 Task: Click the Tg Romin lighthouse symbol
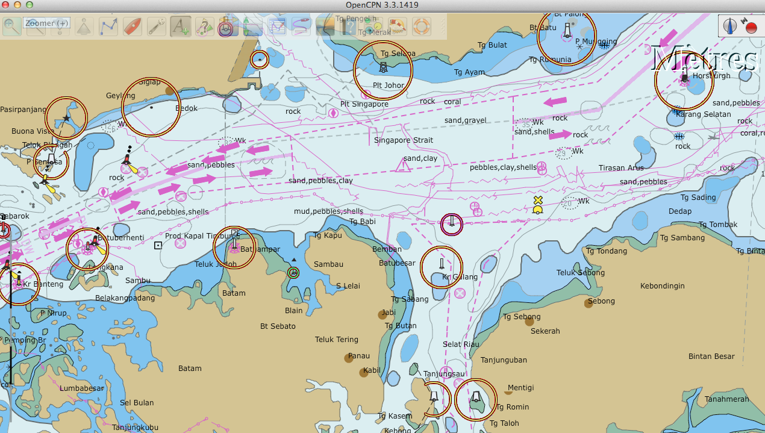tap(476, 397)
